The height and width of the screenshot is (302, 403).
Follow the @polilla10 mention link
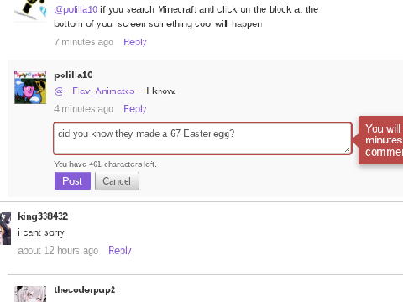point(76,9)
